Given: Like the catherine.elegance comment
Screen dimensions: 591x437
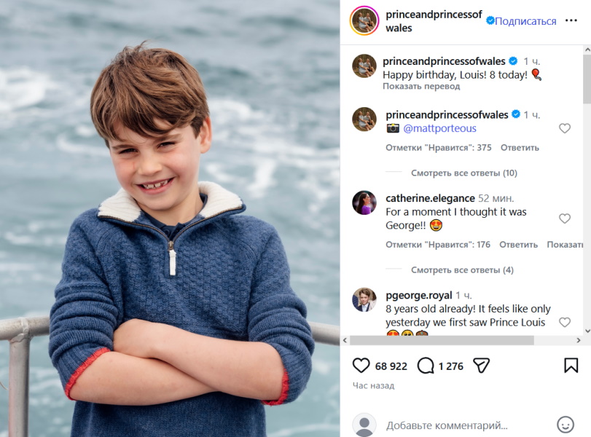Looking at the screenshot, I should 565,219.
